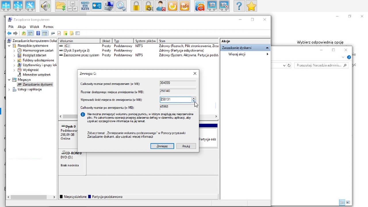Click the up-one-level folder toolbar icon
The image size is (368, 207).
coord(24,33)
